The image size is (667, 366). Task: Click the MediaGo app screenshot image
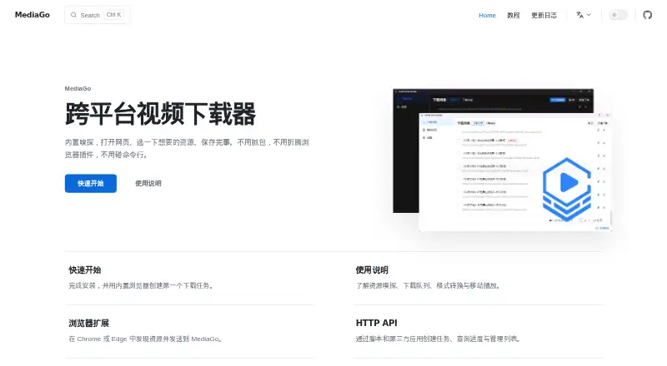[x=502, y=160]
